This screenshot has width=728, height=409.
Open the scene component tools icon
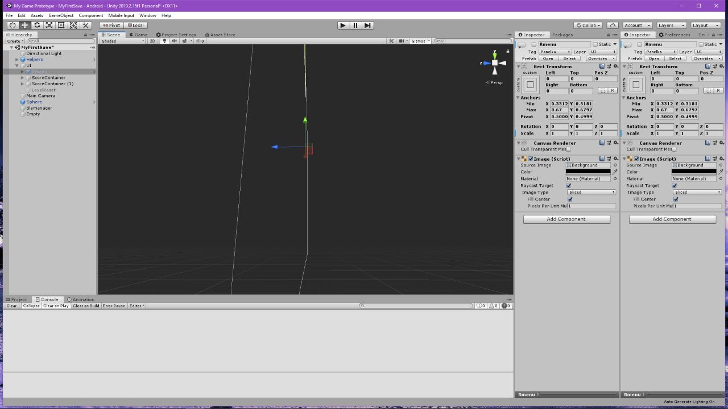[x=391, y=41]
